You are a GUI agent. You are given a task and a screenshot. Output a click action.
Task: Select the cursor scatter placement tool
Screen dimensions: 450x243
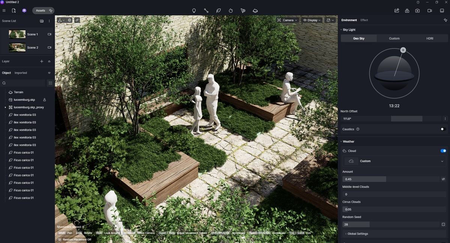[243, 10]
